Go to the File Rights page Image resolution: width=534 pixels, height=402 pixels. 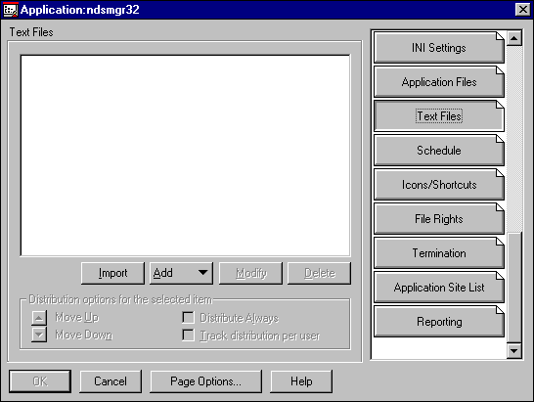point(438,219)
